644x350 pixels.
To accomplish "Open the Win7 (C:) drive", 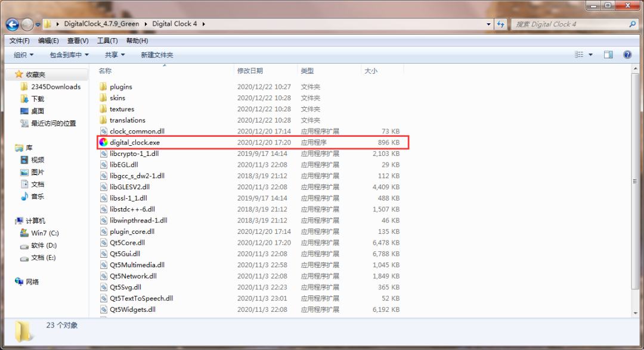I will point(45,233).
